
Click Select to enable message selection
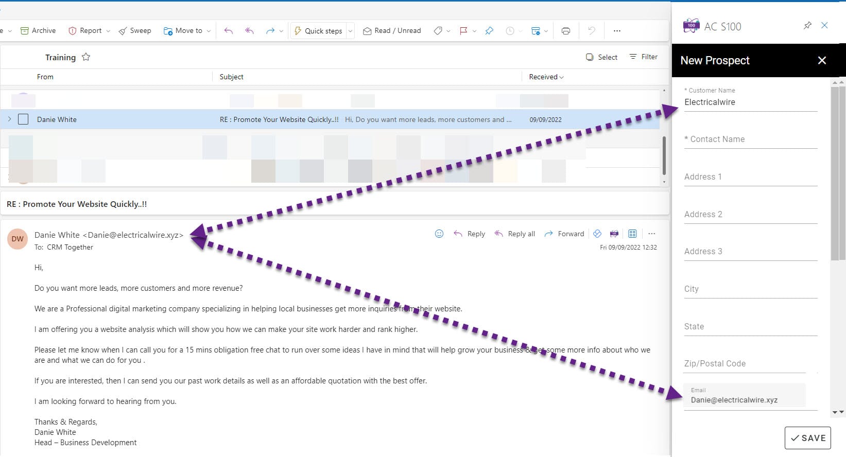click(601, 57)
